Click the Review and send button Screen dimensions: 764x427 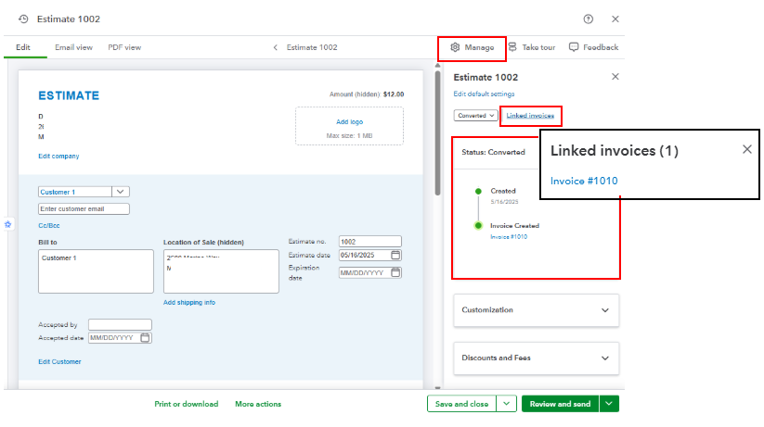tap(560, 404)
